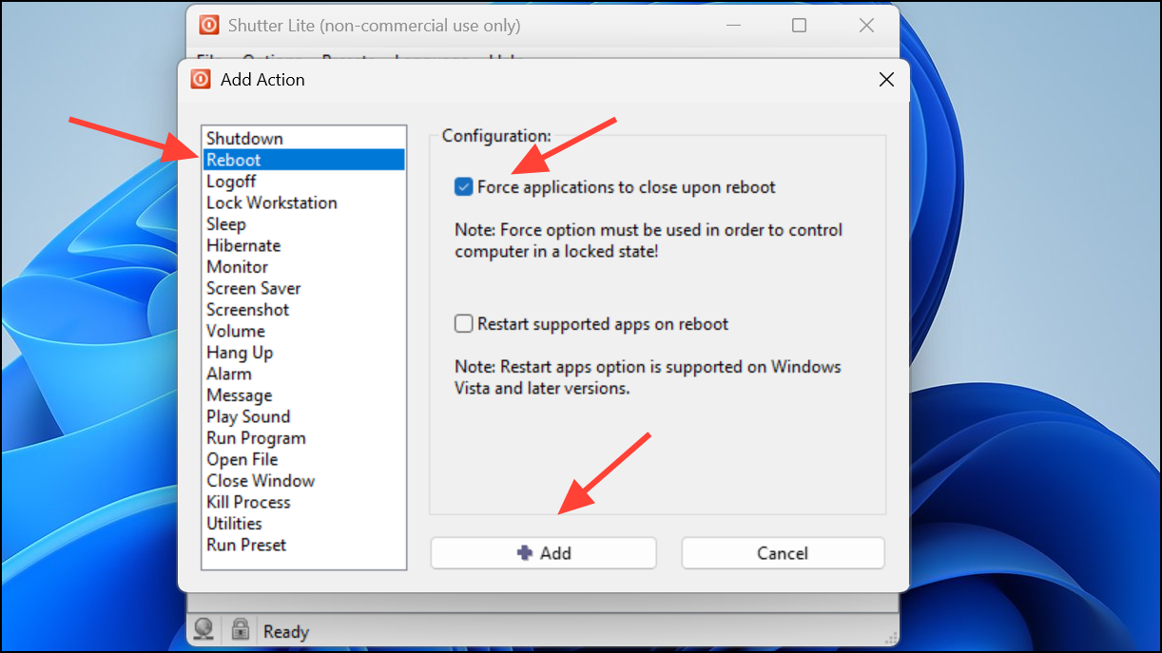
Task: Click the webcam status icon in status bar
Action: pos(203,629)
